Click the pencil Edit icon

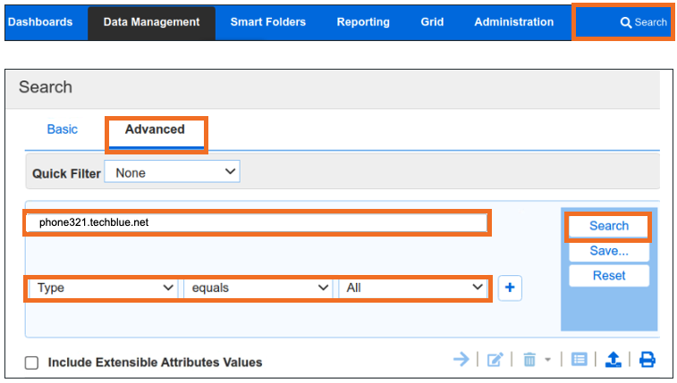click(x=495, y=359)
